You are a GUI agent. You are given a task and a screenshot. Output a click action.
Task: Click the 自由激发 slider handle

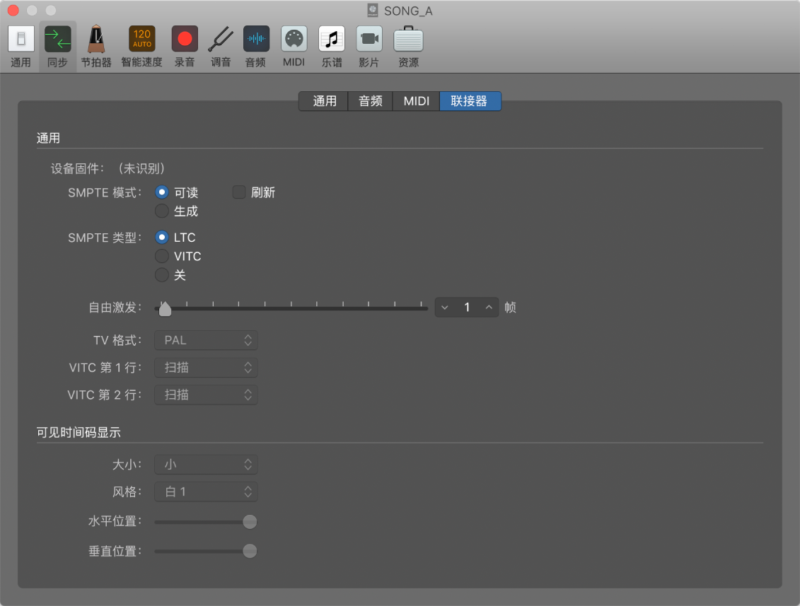tap(165, 309)
